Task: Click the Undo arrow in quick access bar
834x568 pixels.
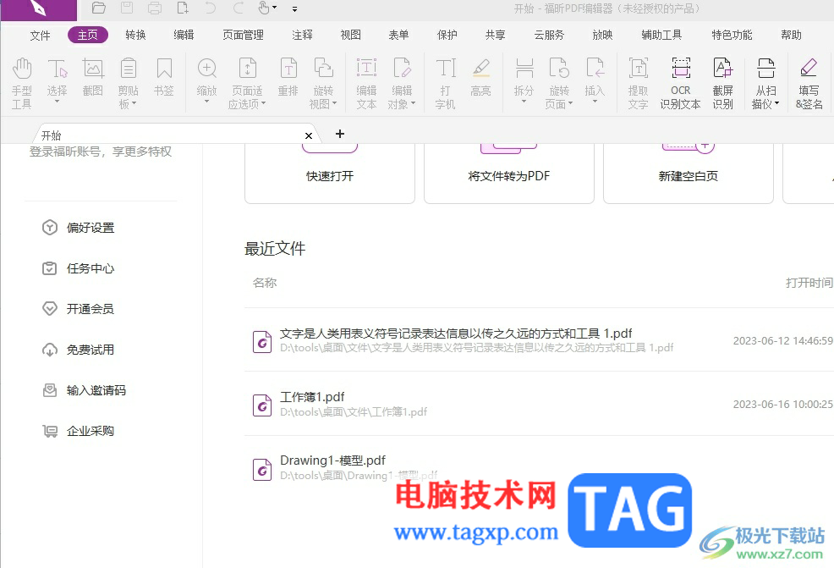Action: pos(211,8)
